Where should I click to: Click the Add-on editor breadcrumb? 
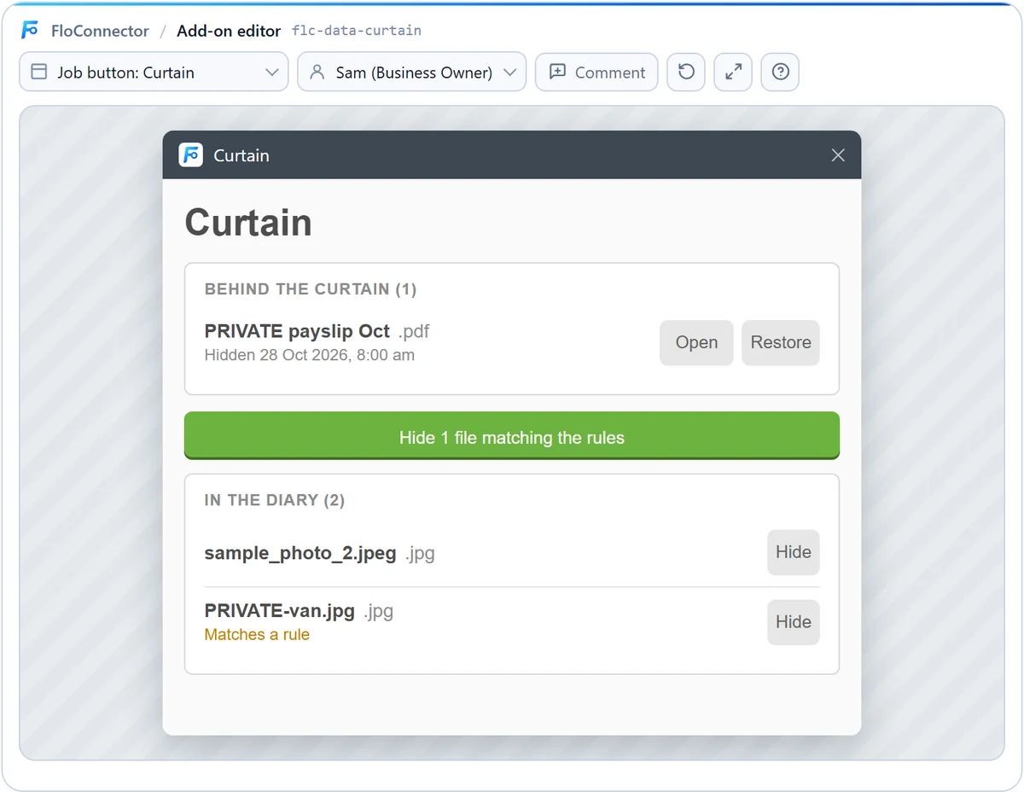229,31
